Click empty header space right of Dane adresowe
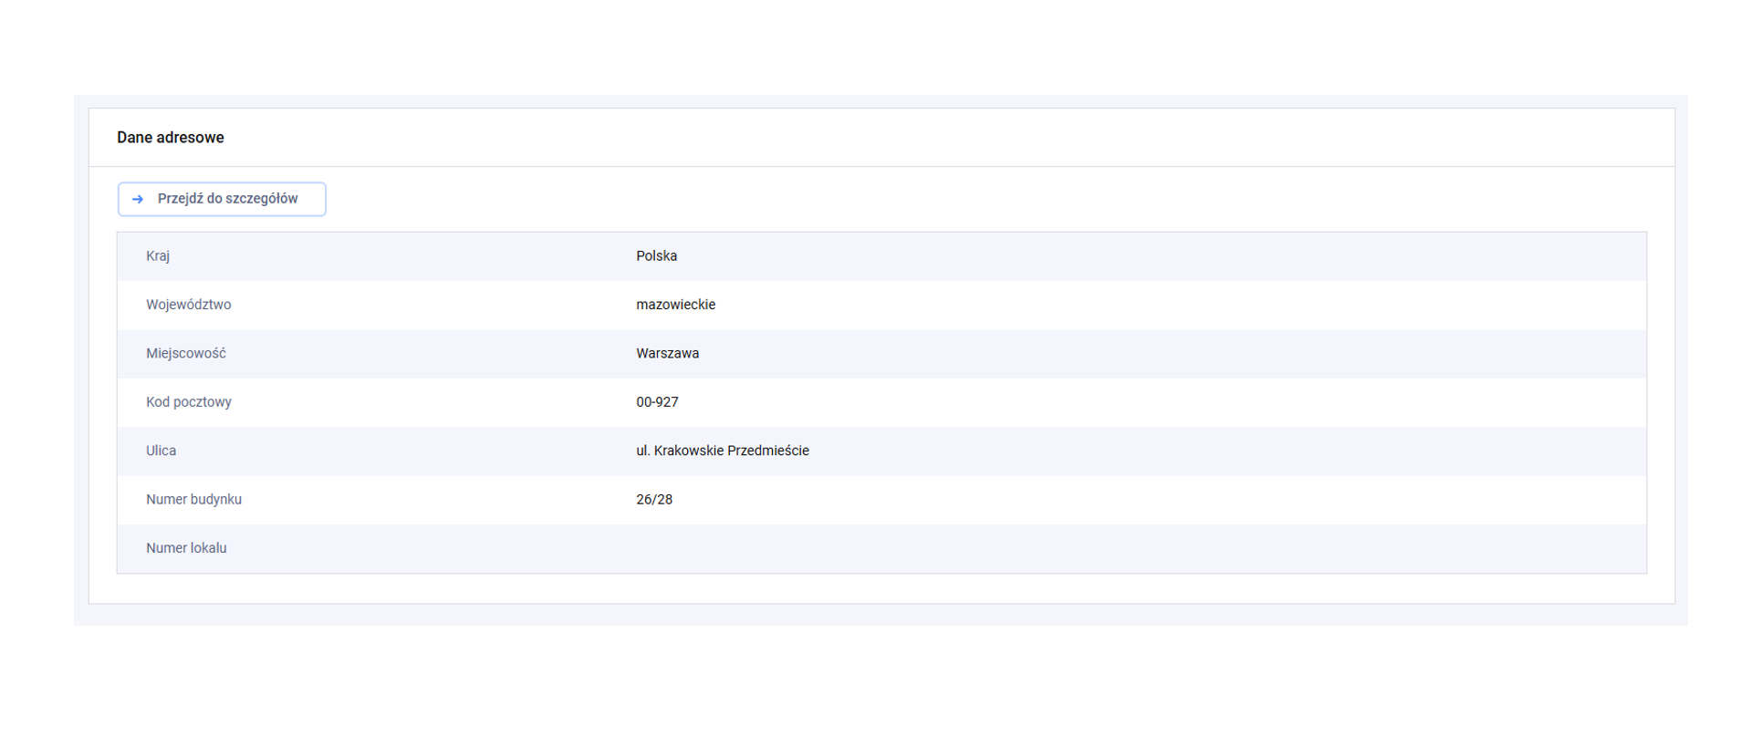Screen dimensions: 1751x747 pyautogui.click(x=912, y=138)
